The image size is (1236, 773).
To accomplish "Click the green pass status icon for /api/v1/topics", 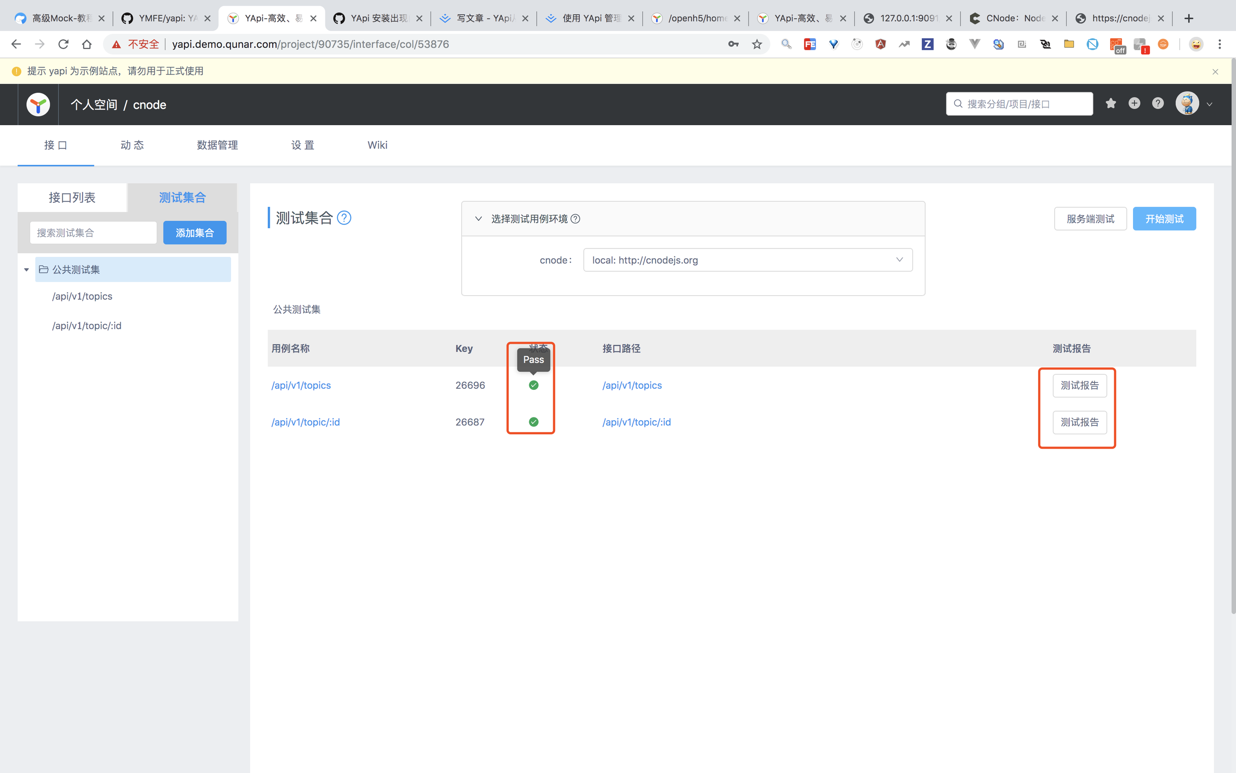I will (x=533, y=385).
